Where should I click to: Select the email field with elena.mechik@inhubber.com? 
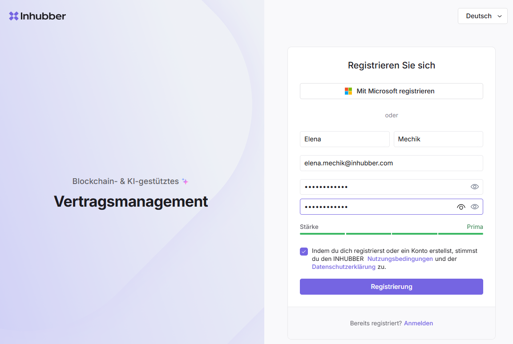[391, 163]
